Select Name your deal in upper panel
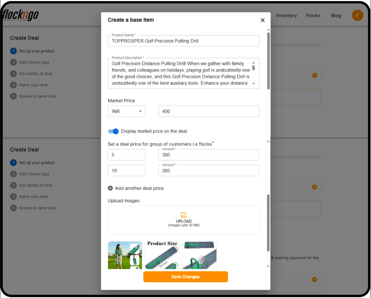The width and height of the screenshot is (371, 298). (x=33, y=85)
